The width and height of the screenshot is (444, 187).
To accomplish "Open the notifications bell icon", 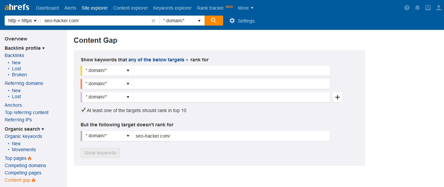I will [x=417, y=8].
